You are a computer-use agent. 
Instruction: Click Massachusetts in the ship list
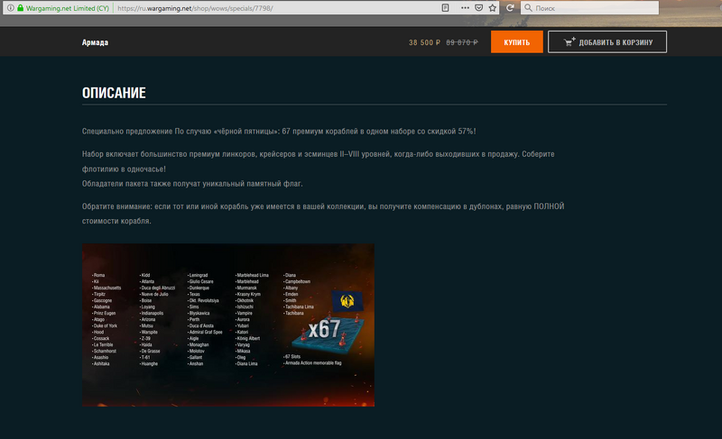[106, 288]
